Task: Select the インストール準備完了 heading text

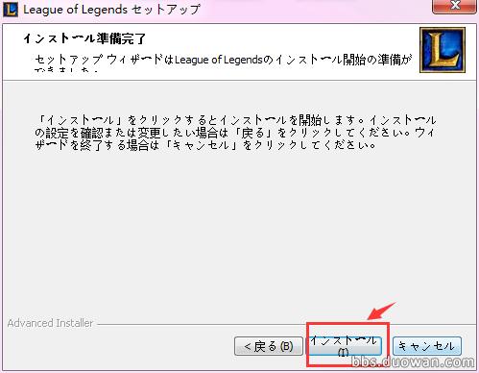Action: tap(84, 38)
